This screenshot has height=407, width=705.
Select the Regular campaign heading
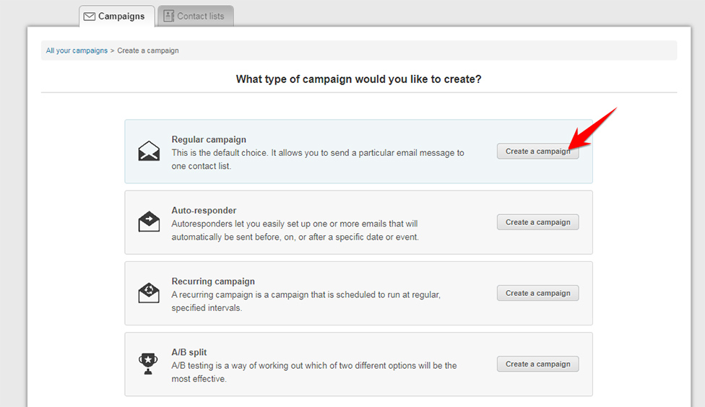pyautogui.click(x=209, y=140)
